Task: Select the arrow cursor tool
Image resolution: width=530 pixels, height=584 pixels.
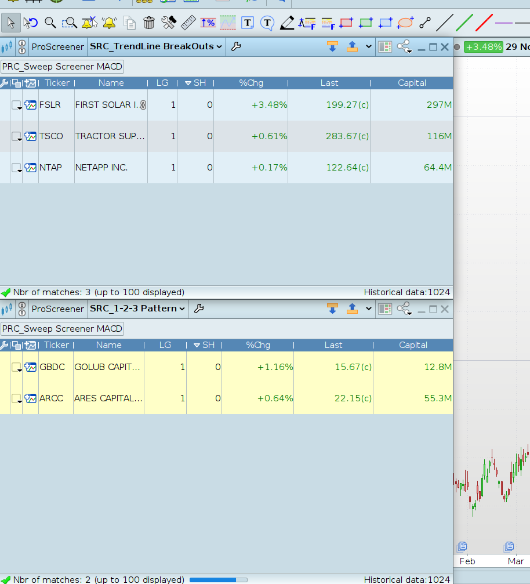Action: click(x=11, y=23)
